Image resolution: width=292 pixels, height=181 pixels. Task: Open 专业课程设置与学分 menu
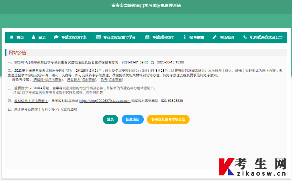(x=119, y=37)
